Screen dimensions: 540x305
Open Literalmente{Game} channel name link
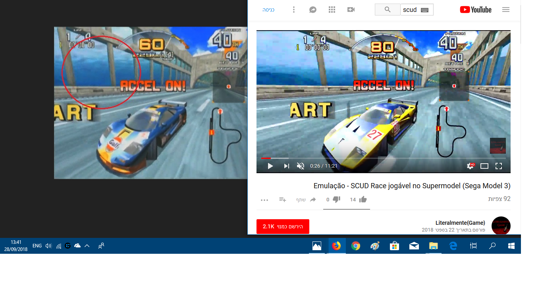(x=461, y=223)
